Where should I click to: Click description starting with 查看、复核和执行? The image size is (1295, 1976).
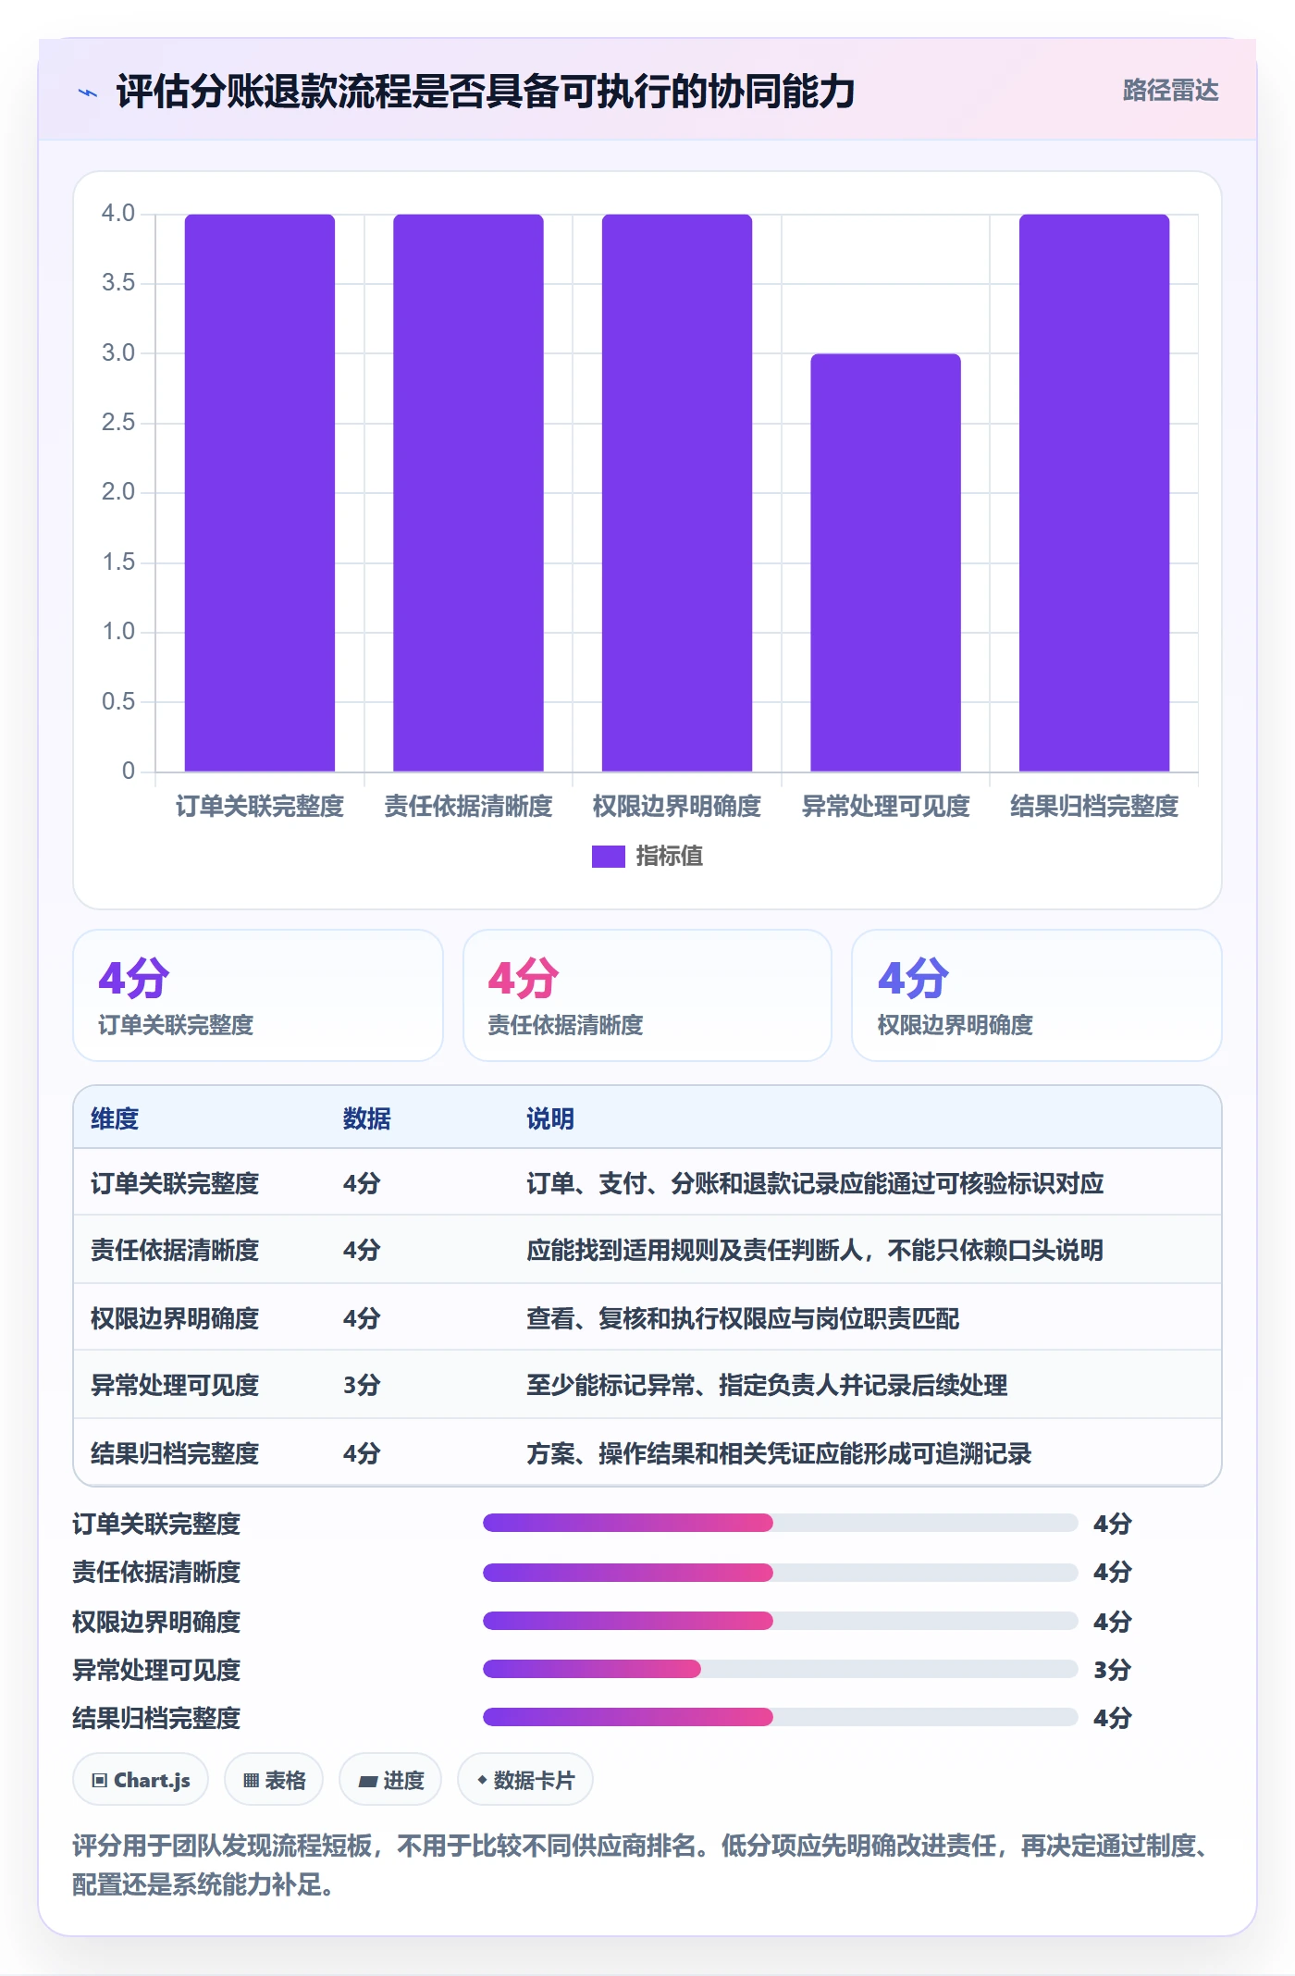pyautogui.click(x=743, y=1318)
